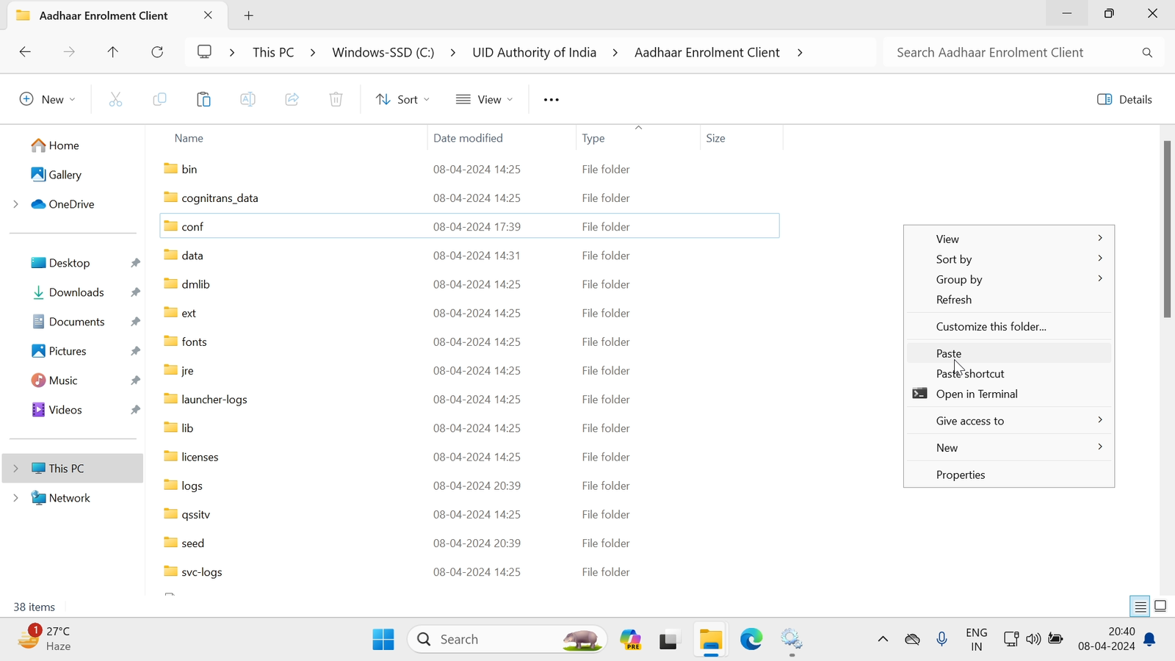
Task: Click chevron after Aadhaar Enrolment Client breadcrumb
Action: click(x=800, y=52)
